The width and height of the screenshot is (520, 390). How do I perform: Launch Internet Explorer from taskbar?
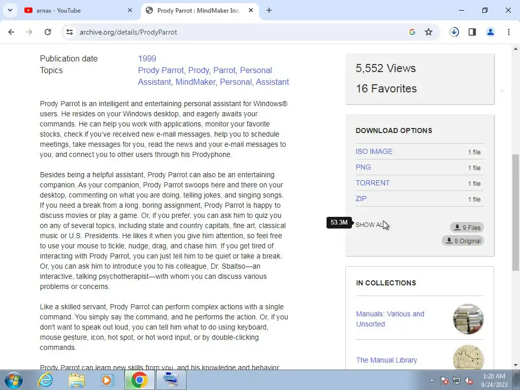45,380
